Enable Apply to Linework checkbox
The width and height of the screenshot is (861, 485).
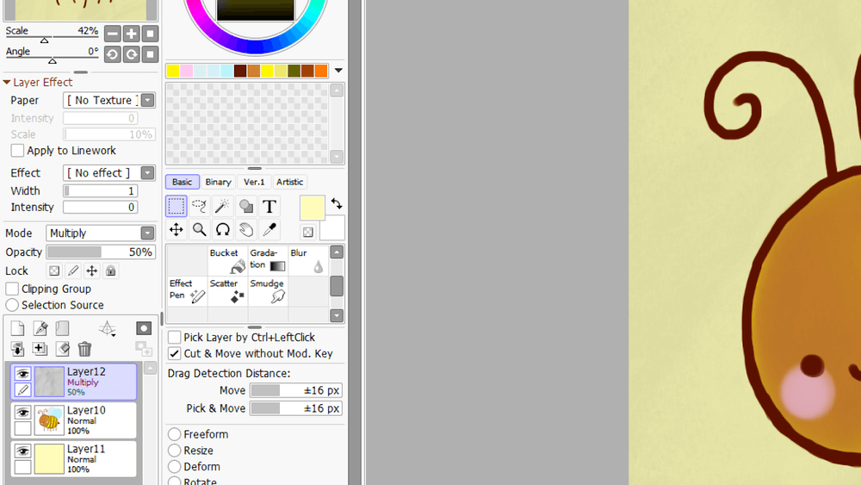click(17, 151)
